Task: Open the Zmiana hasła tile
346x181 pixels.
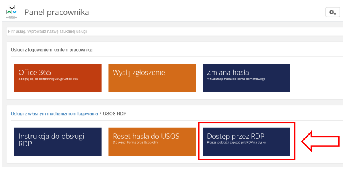Action: point(246,78)
